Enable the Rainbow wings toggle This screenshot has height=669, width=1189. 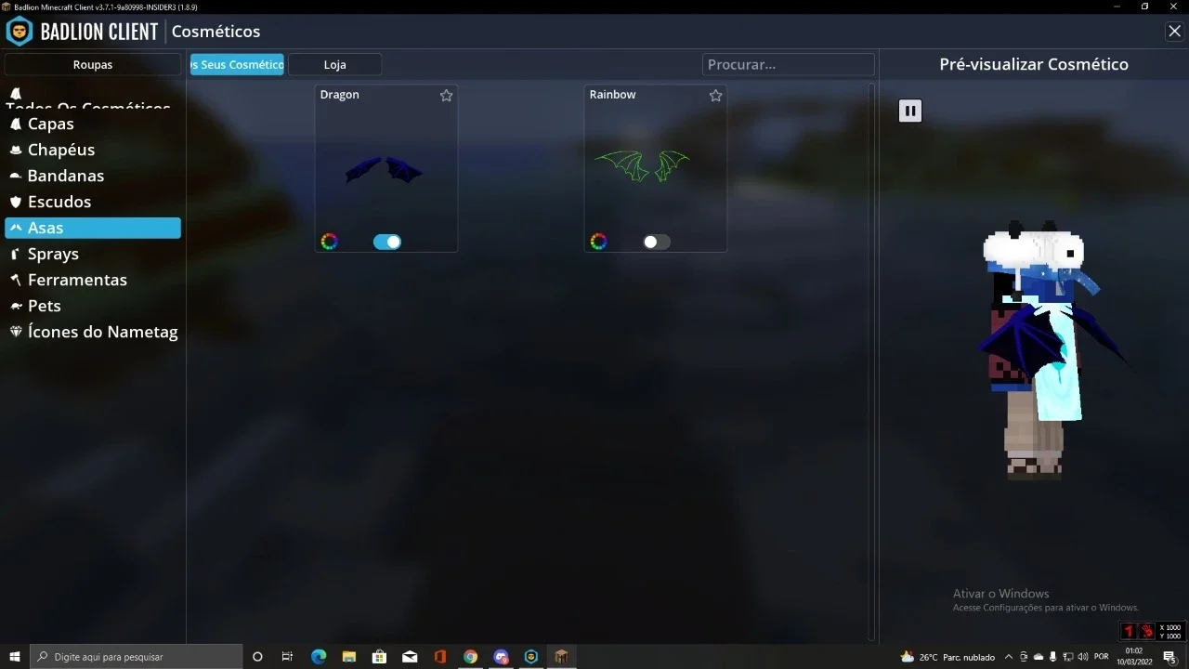657,242
